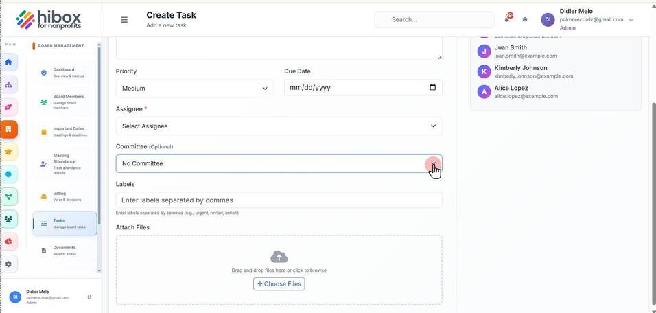Click the description text area above Priority

[x=279, y=48]
